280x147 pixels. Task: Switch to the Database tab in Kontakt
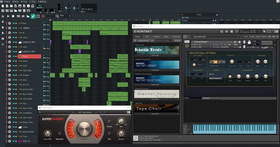157,36
